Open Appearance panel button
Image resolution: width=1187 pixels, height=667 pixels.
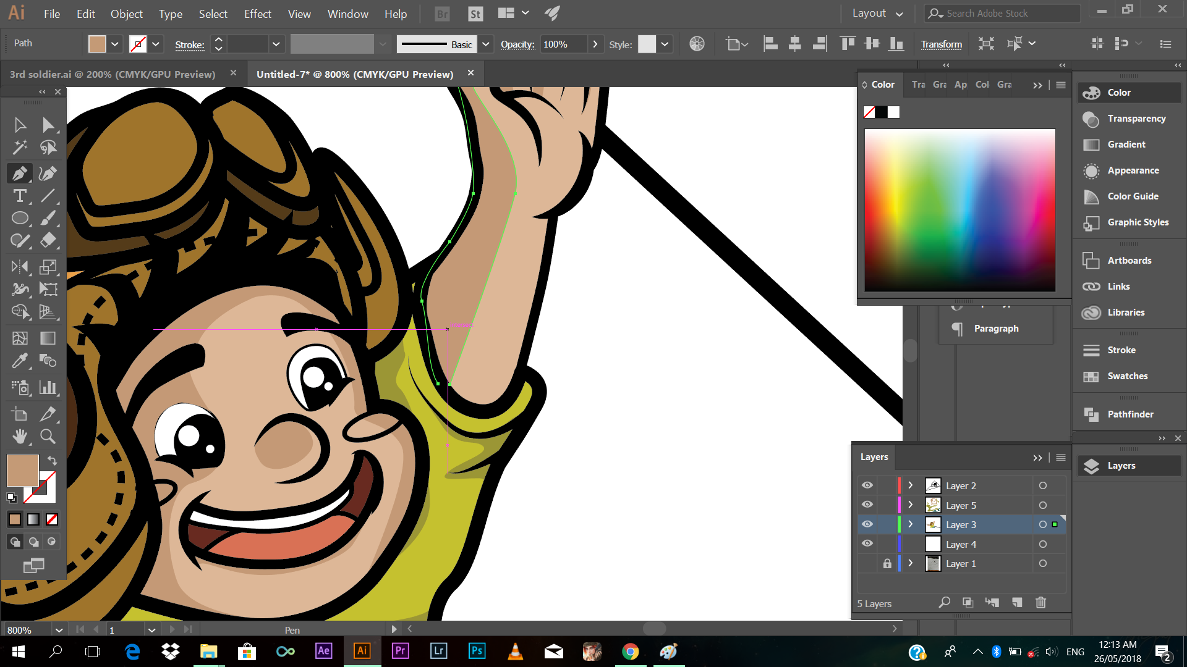1129,170
